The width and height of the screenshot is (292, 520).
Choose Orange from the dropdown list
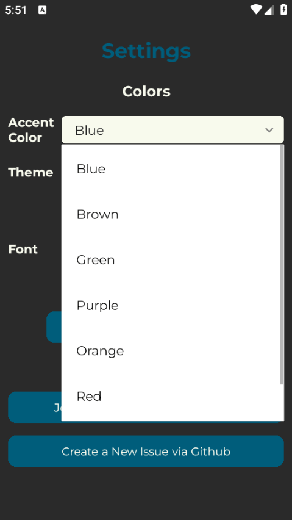click(x=171, y=350)
